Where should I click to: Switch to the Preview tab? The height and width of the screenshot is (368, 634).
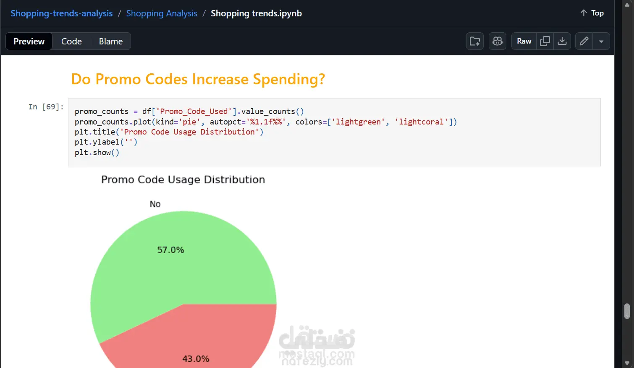coord(29,41)
